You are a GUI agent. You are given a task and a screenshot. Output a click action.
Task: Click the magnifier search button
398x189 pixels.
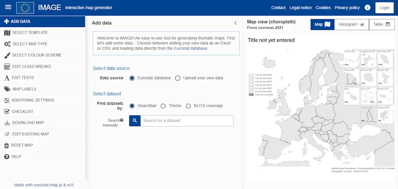(x=135, y=121)
